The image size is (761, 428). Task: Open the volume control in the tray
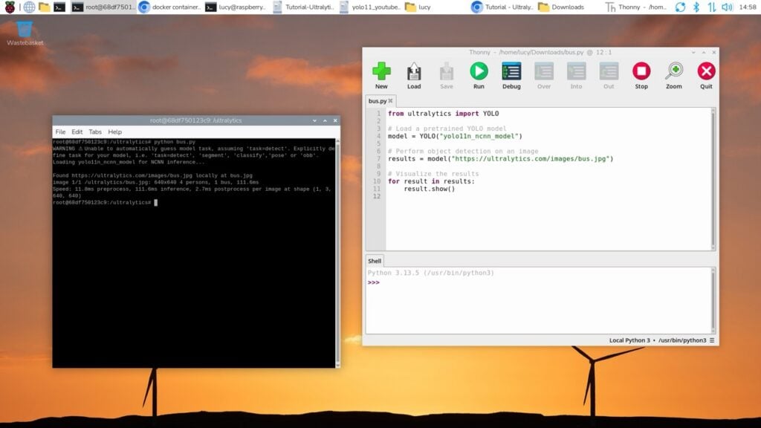[728, 7]
